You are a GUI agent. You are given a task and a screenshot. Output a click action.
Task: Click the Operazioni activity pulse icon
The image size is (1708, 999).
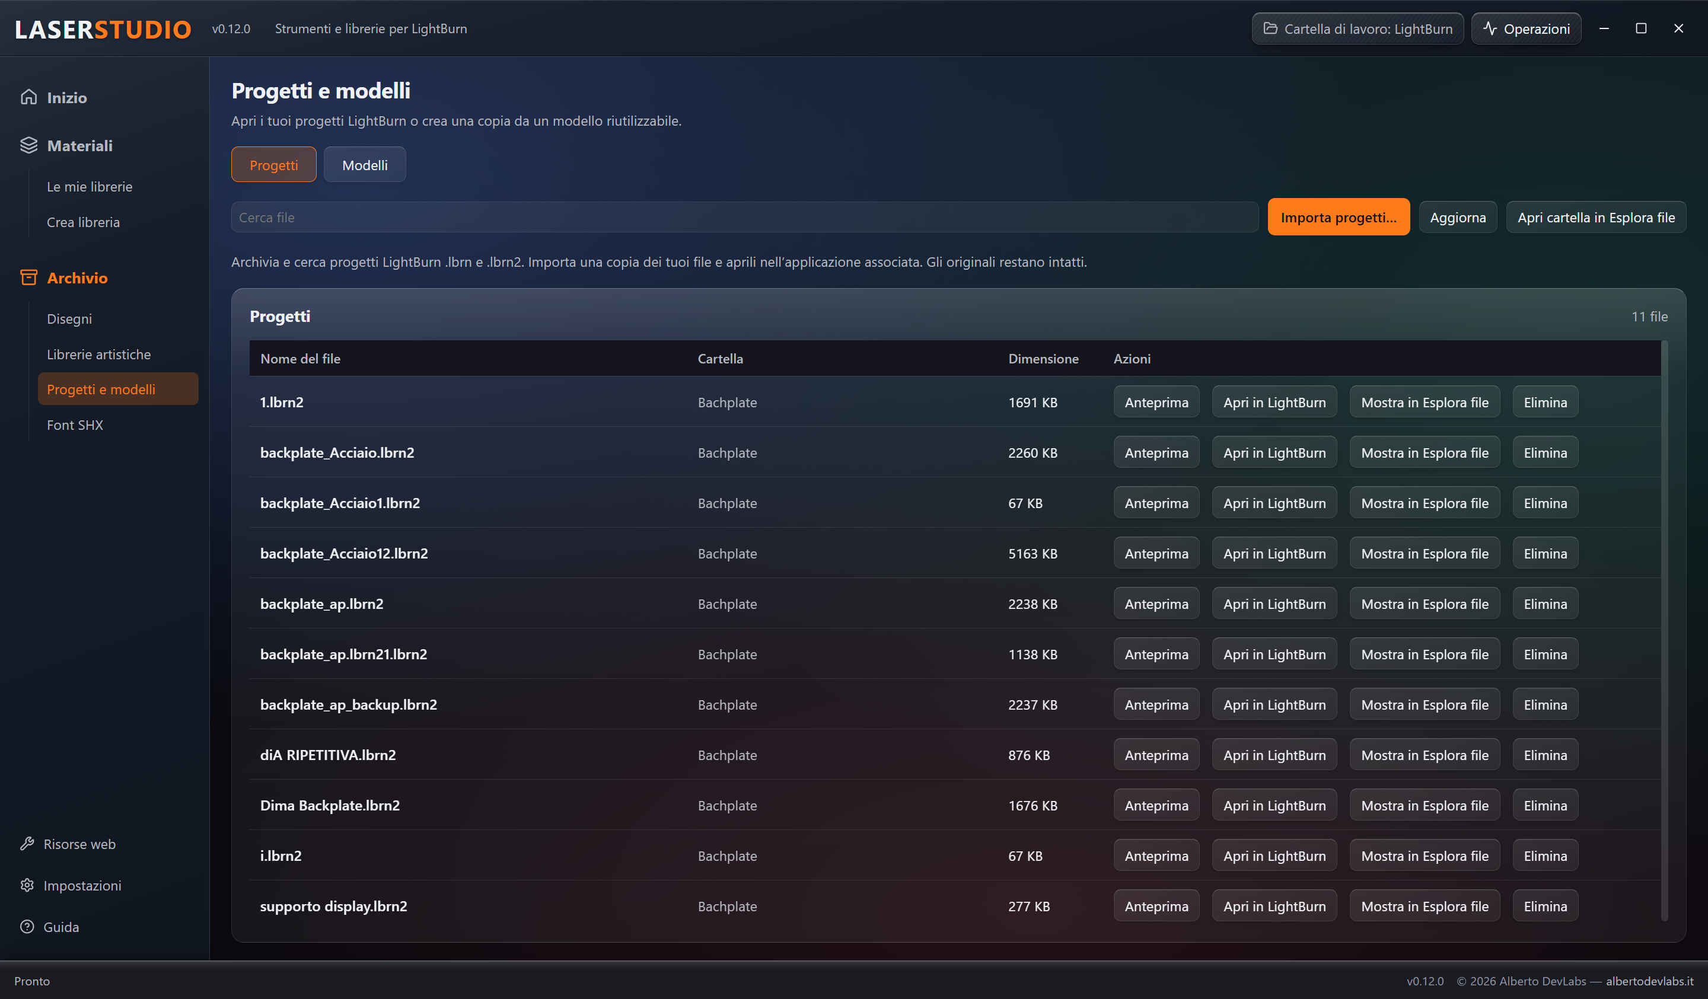click(1490, 28)
